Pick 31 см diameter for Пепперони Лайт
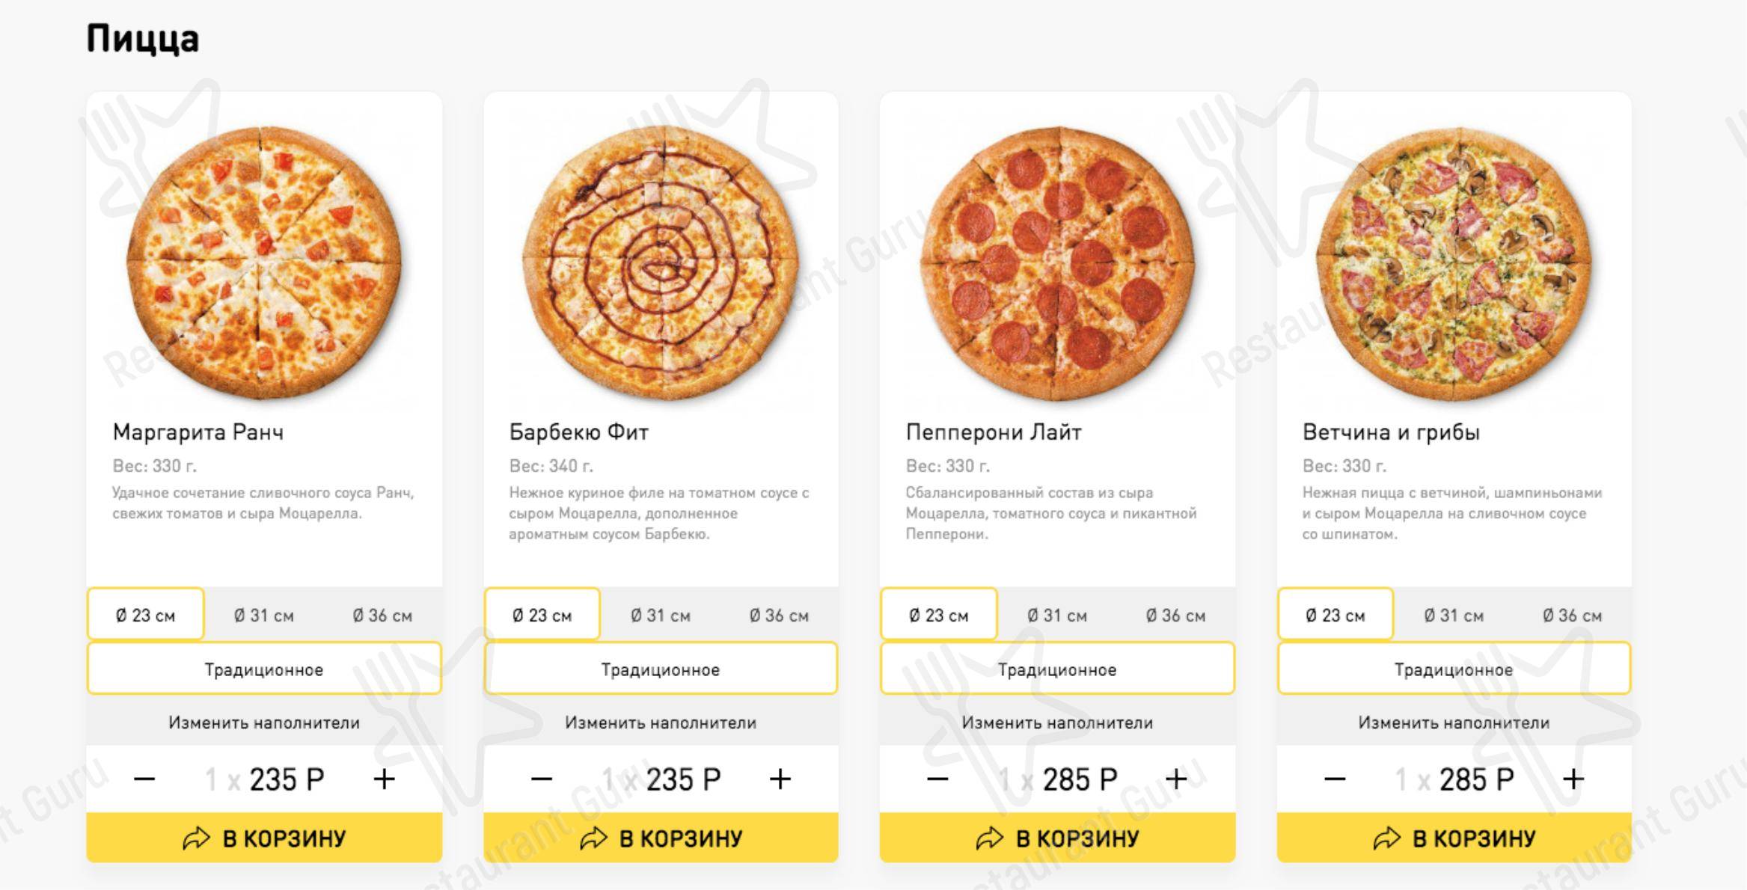Screen dimensions: 1747x890 click(x=1056, y=616)
